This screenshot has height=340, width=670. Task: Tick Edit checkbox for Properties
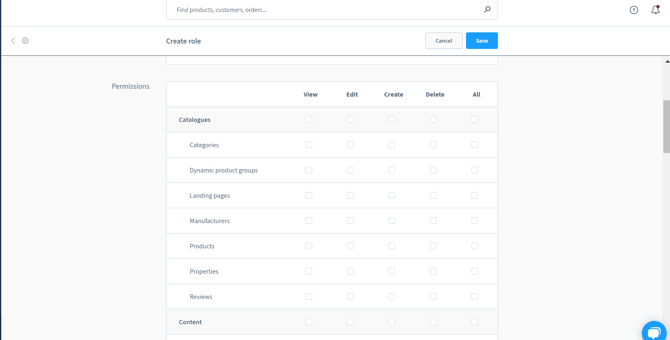tap(350, 271)
